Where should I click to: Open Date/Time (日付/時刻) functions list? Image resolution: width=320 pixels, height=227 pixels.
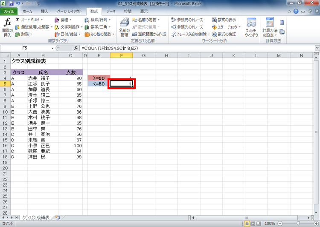(x=67, y=34)
